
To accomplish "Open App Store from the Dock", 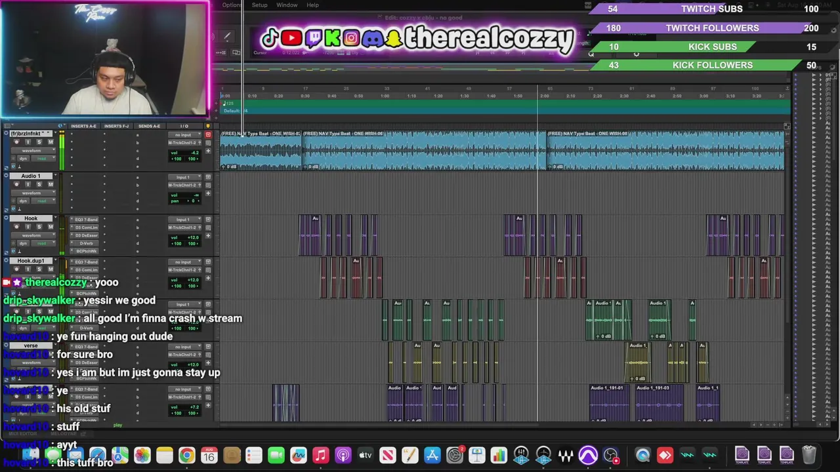I will click(432, 455).
